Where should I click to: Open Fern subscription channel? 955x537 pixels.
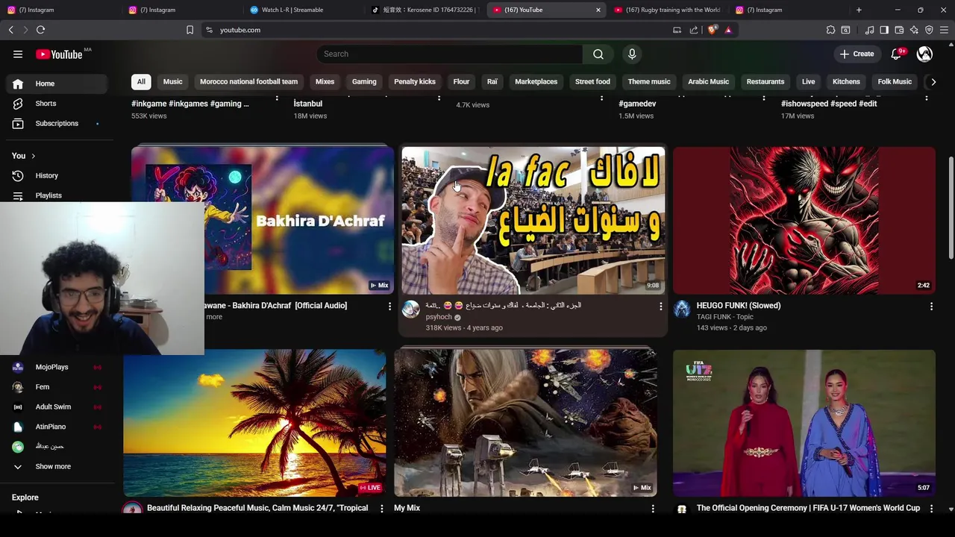(x=43, y=387)
